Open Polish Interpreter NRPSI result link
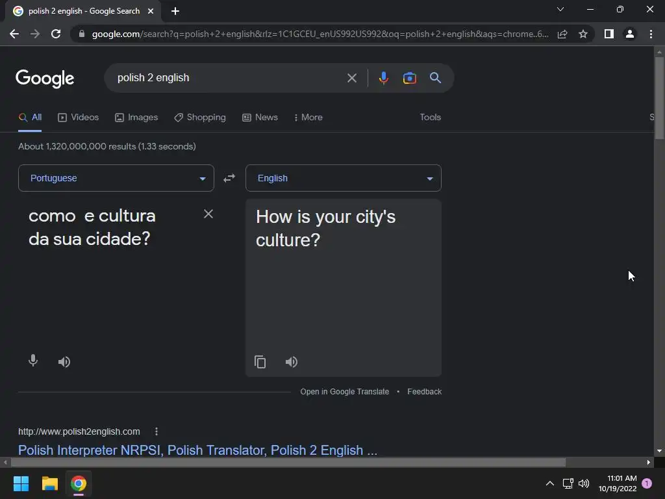This screenshot has width=665, height=499. [x=197, y=450]
